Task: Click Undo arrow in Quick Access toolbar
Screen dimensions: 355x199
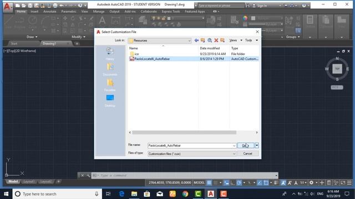Action: 62,6
